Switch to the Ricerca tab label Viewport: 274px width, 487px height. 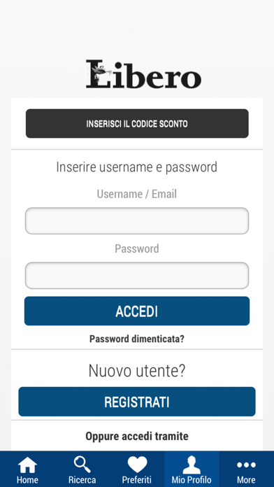pyautogui.click(x=82, y=480)
